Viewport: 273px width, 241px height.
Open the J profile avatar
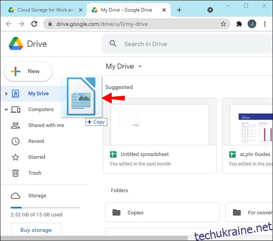coord(252,24)
